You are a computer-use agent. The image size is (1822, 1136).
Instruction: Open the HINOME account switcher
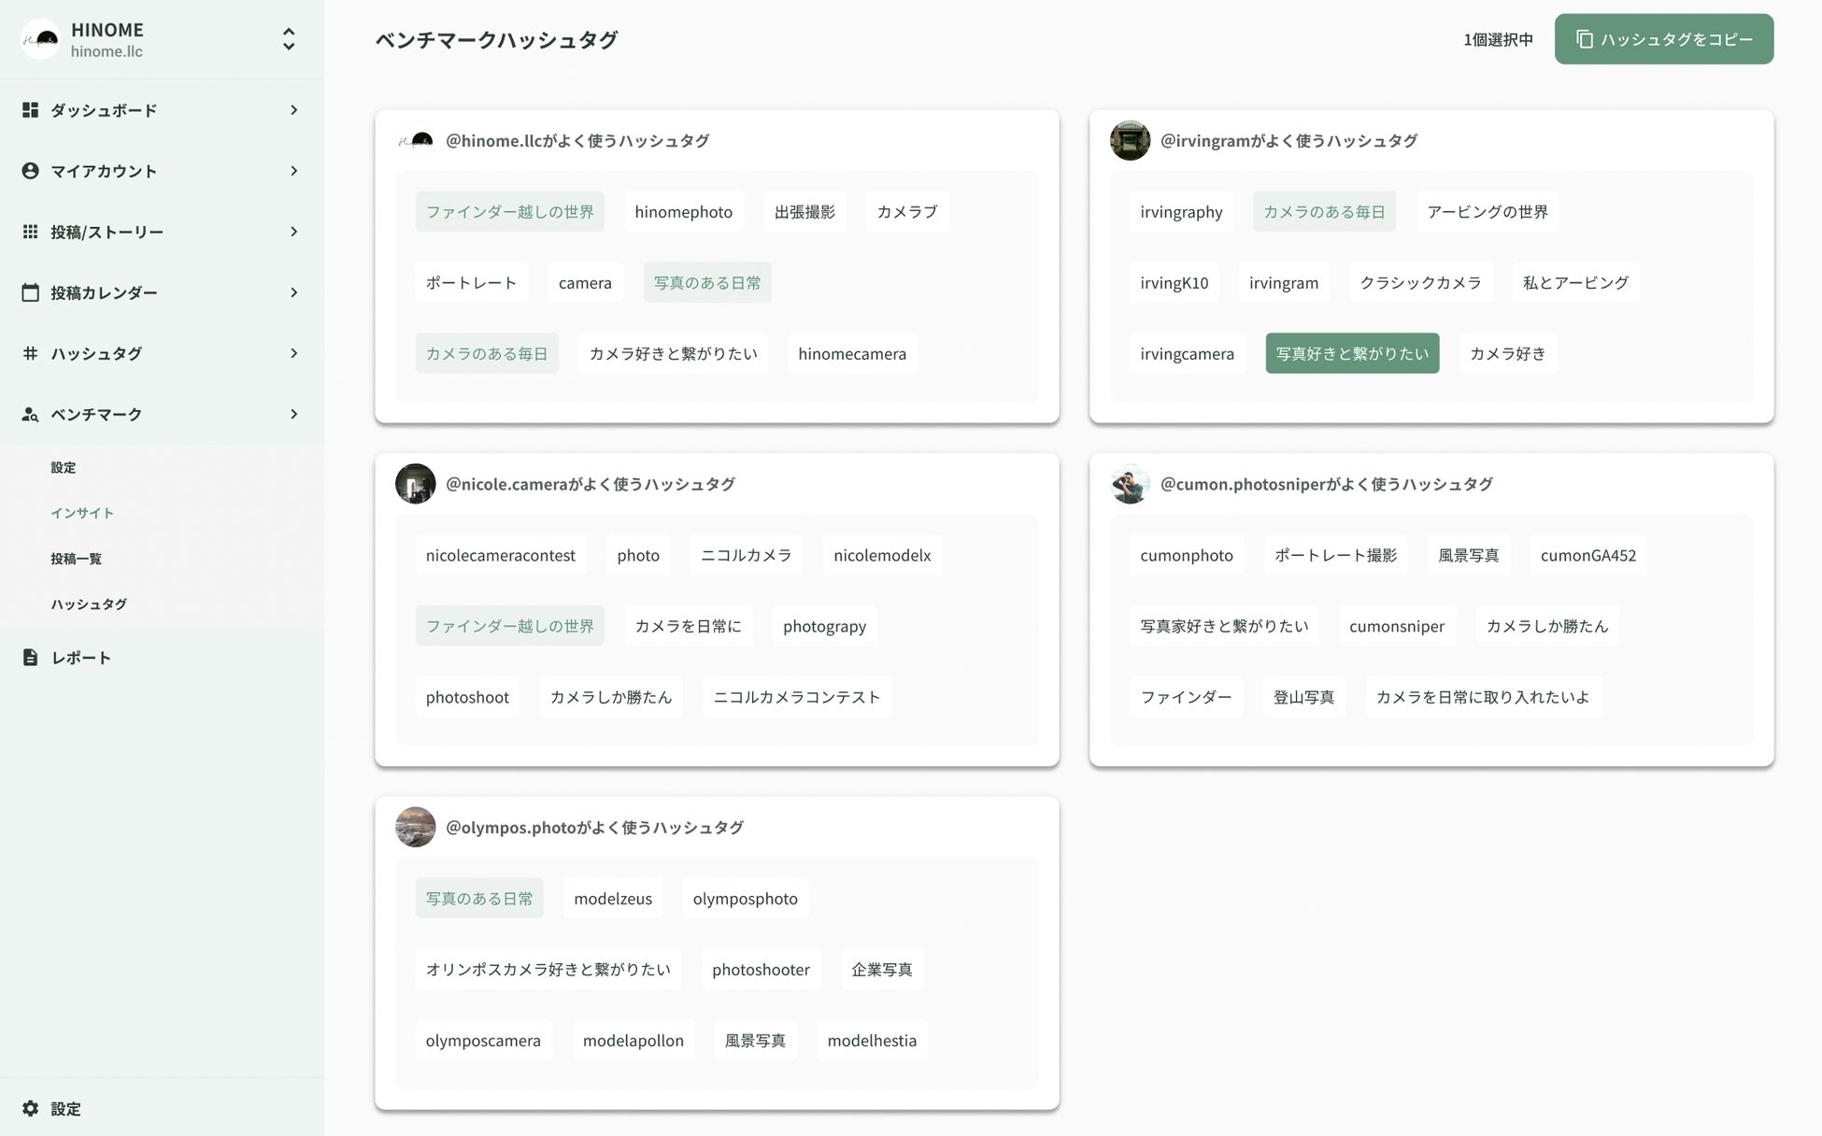pos(288,39)
